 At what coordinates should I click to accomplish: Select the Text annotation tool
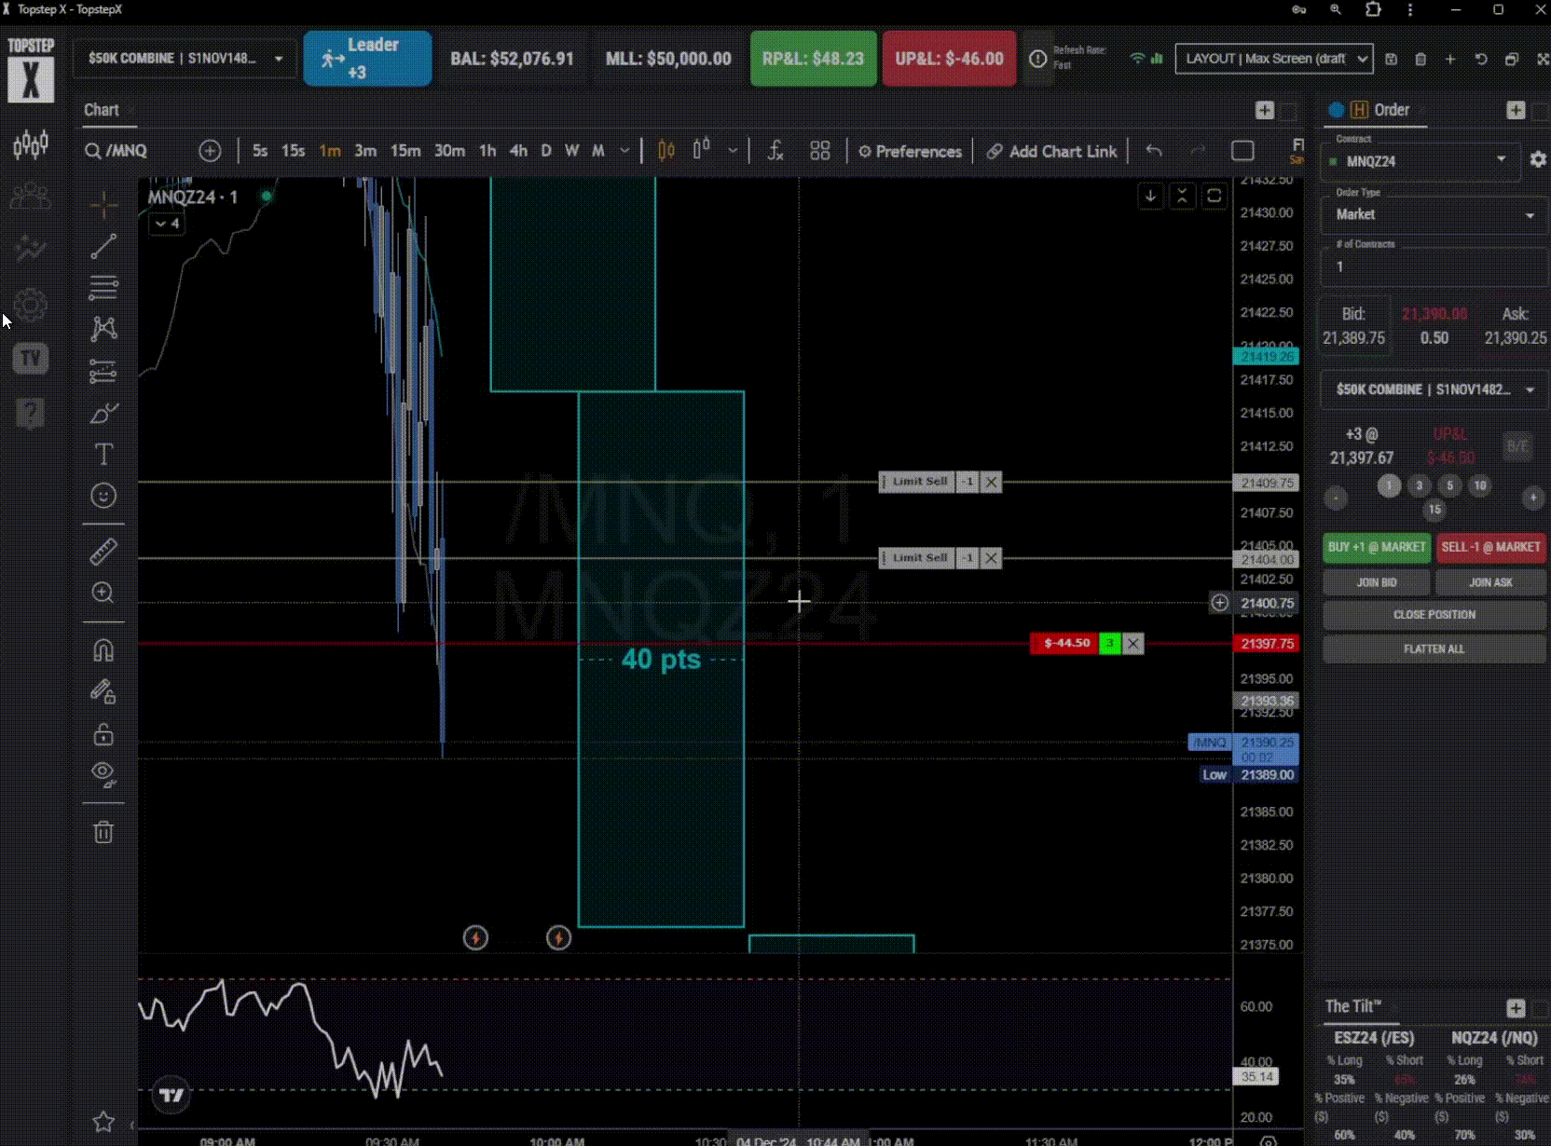[x=103, y=454]
